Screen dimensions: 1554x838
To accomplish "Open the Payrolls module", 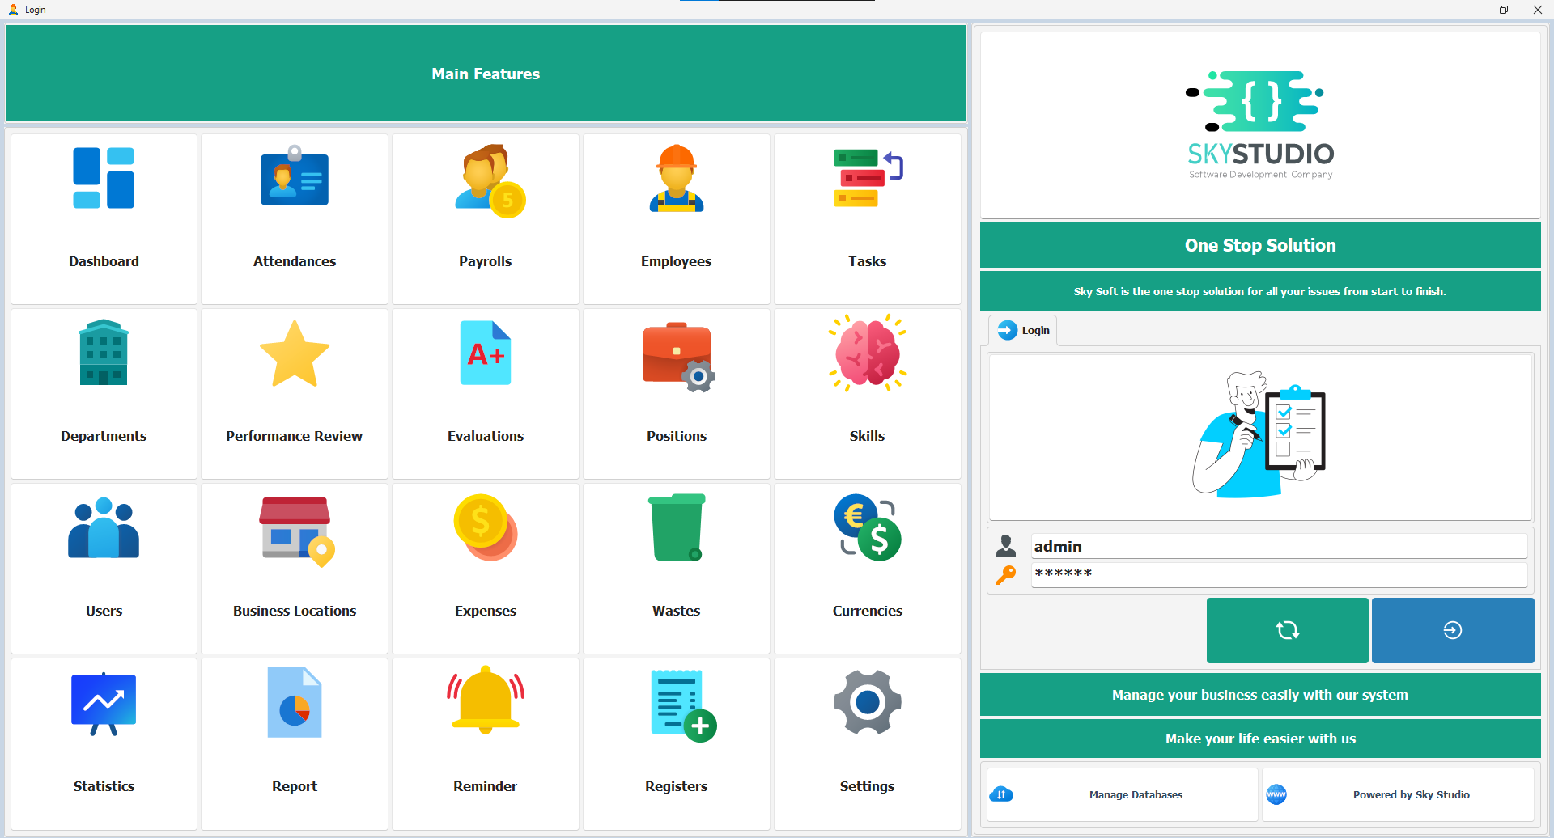I will point(485,218).
